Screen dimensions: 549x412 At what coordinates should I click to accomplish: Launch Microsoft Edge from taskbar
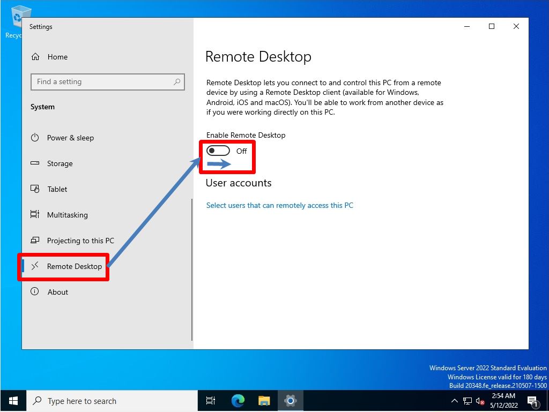238,401
